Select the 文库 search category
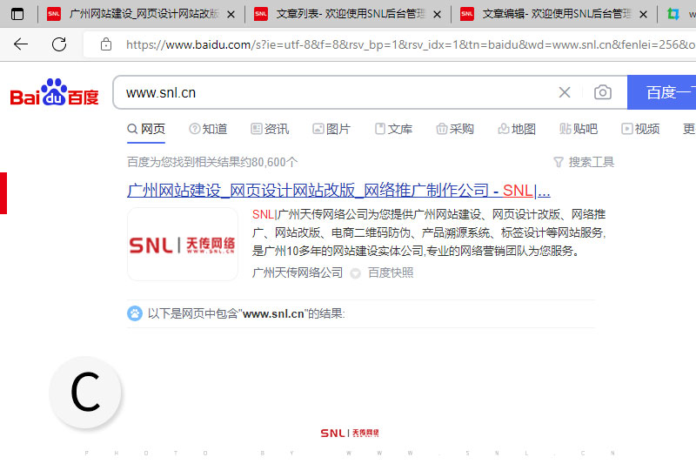Screen dimensions: 696x464 394,129
